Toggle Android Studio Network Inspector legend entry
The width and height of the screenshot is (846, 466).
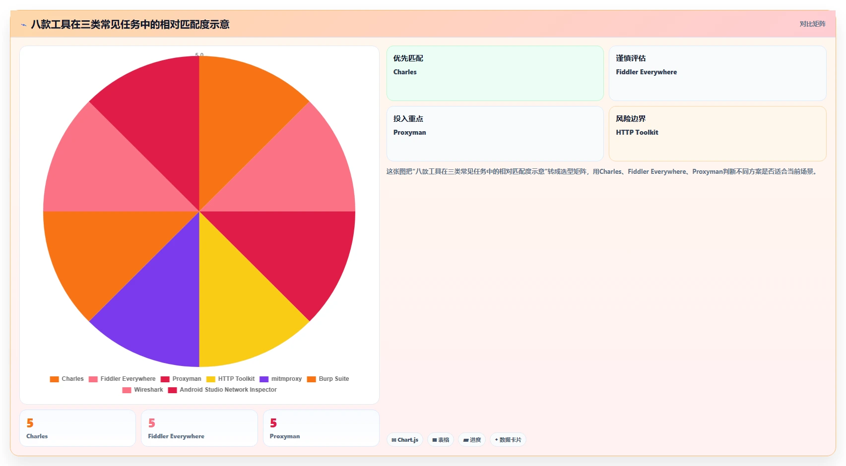tap(222, 390)
